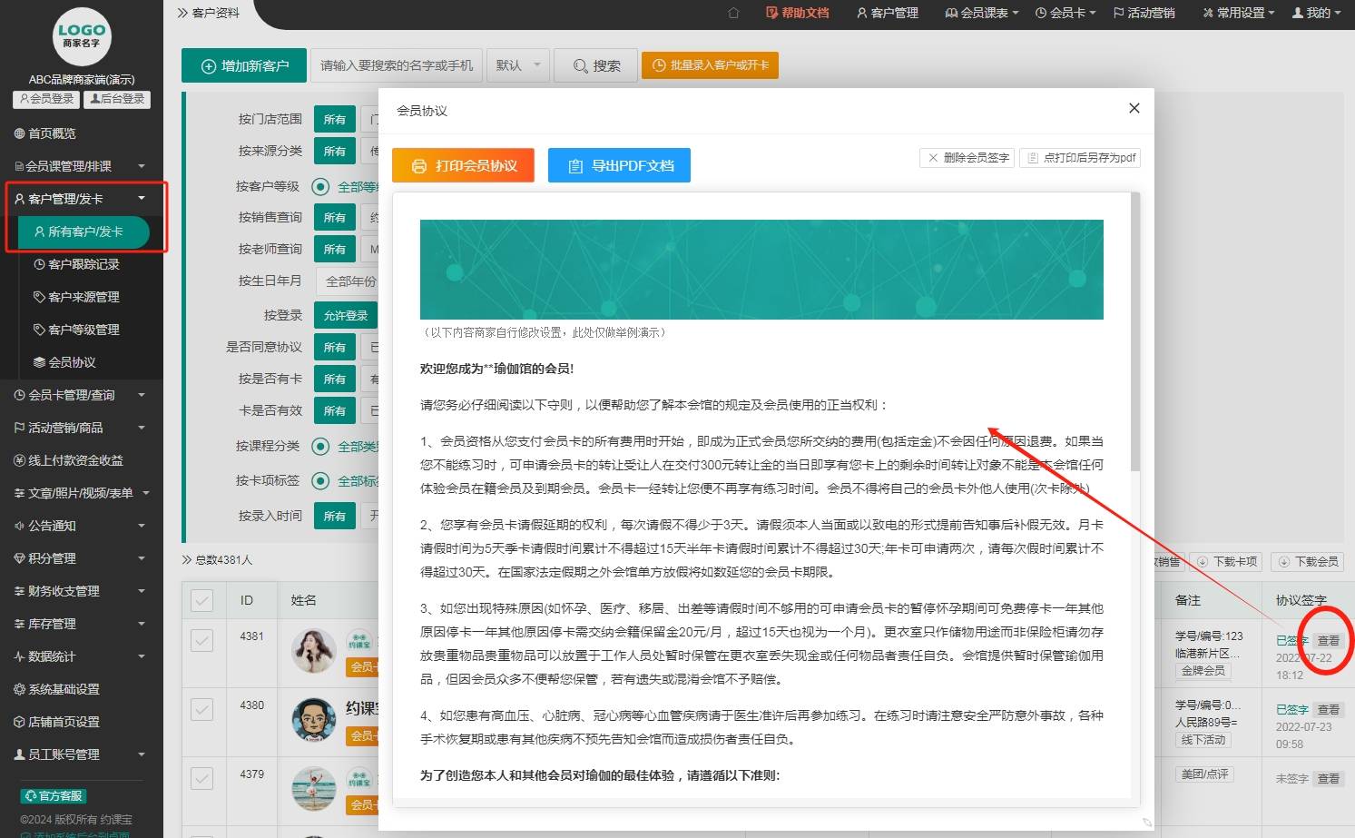
Task: Click 官方客服 support badge
Action: coord(53,796)
